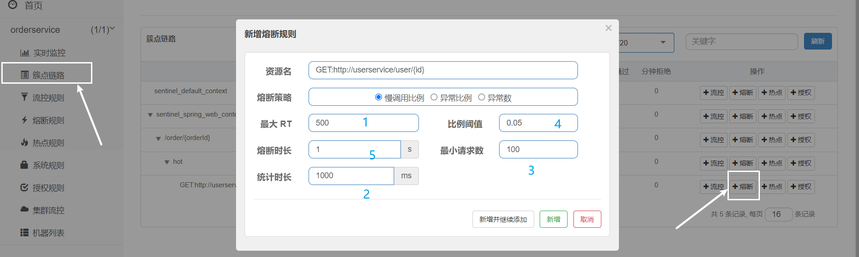Select the 异常数 radio button

pos(482,97)
